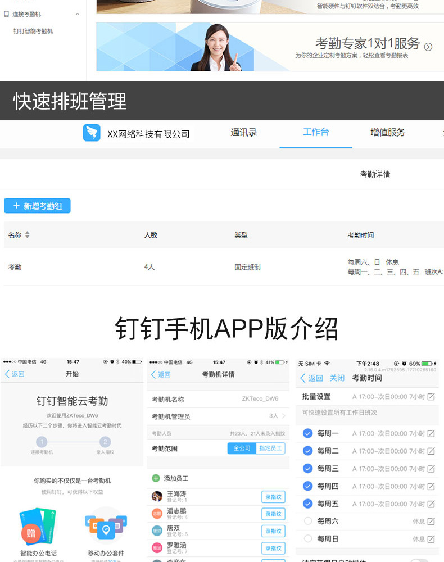Click the arrow icon on 考勤专家1对1服务 banner
Image resolution: width=444 pixels, height=562 pixels.
click(428, 47)
